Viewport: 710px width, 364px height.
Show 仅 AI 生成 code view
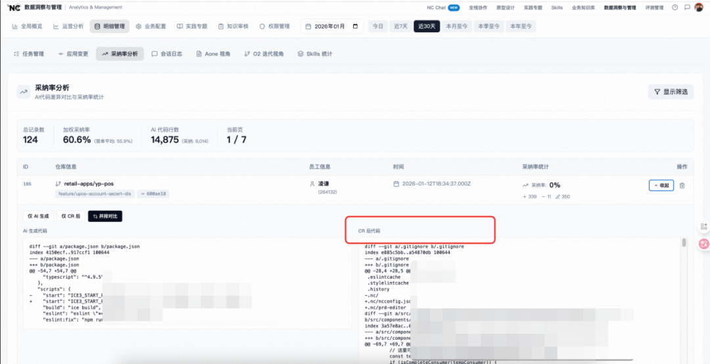point(39,216)
